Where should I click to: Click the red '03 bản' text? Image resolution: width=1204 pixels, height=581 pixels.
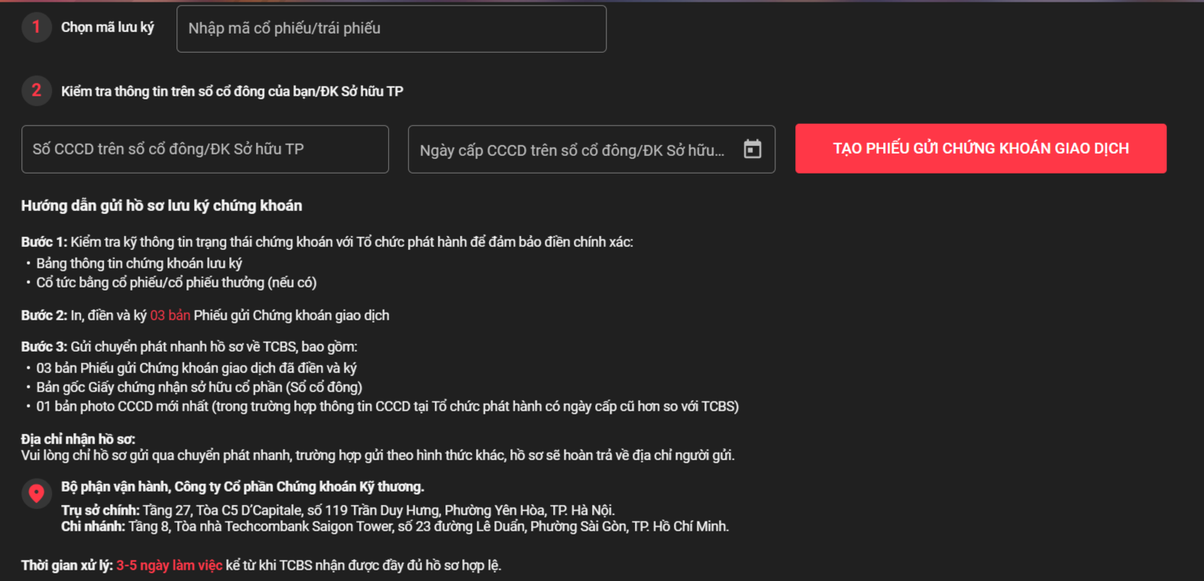coord(170,315)
